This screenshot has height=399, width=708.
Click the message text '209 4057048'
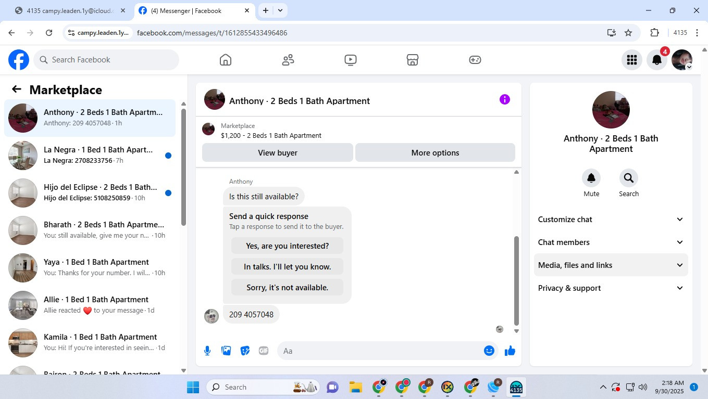coord(251,314)
